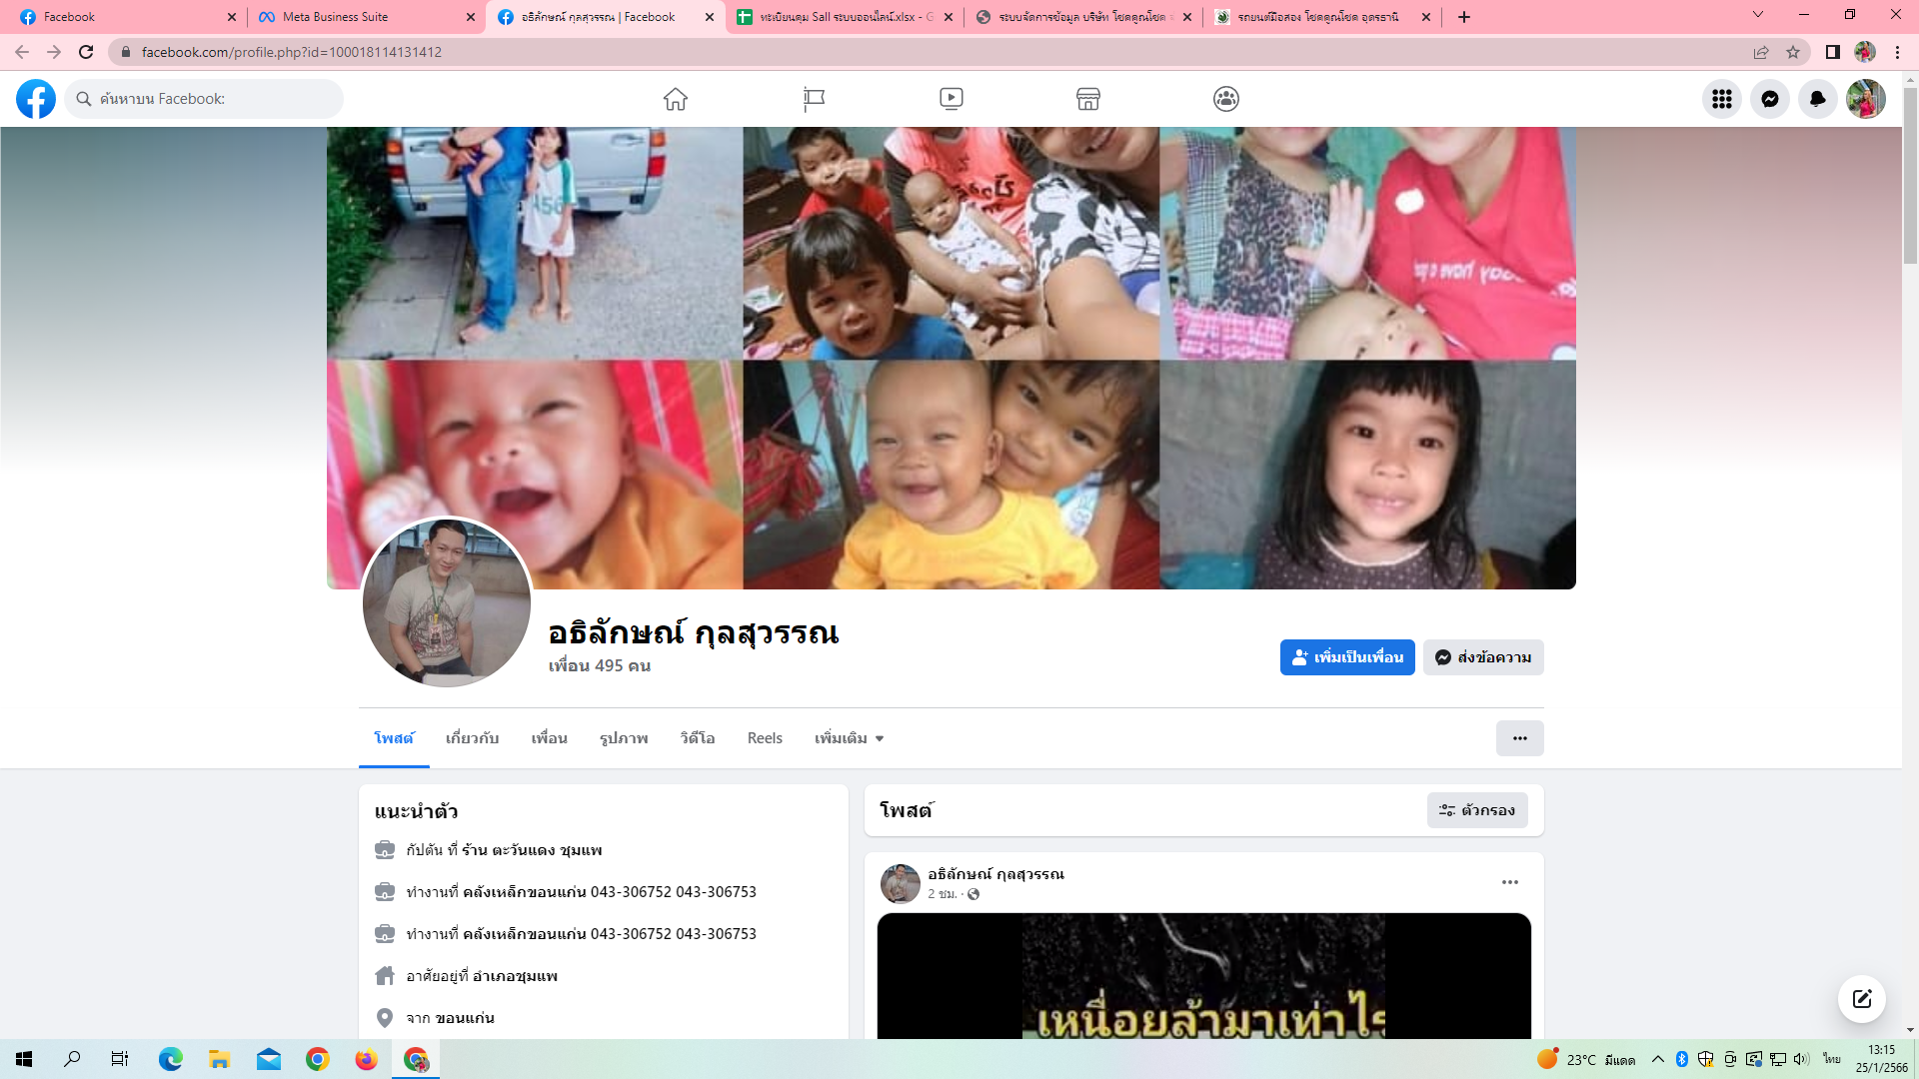This screenshot has width=1919, height=1079.
Task: Open the Marketplace storefront icon
Action: (1088, 99)
